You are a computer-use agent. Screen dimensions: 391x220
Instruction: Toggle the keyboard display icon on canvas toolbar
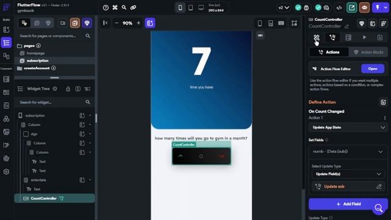coord(281,23)
